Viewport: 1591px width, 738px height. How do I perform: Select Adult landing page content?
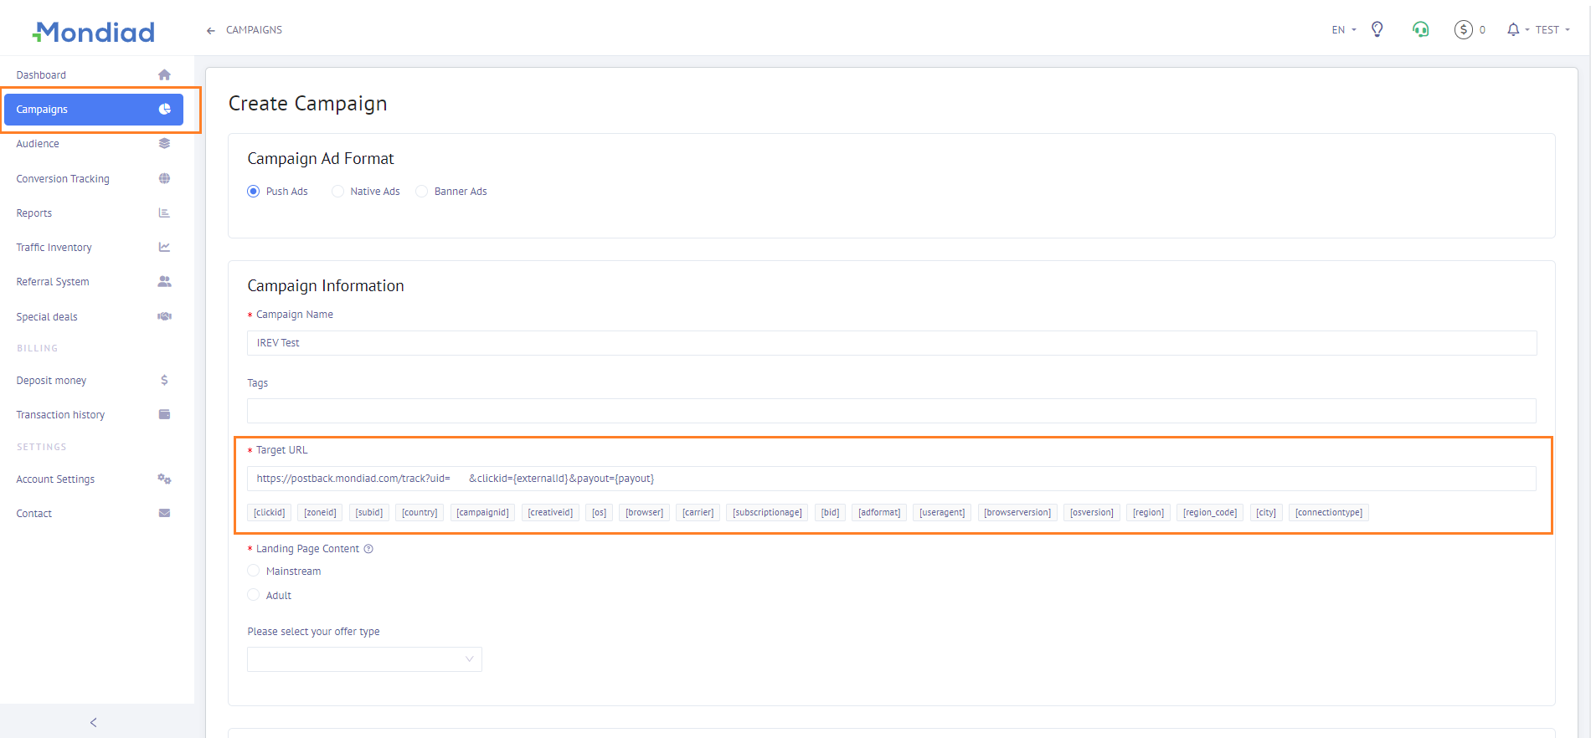[x=254, y=595]
